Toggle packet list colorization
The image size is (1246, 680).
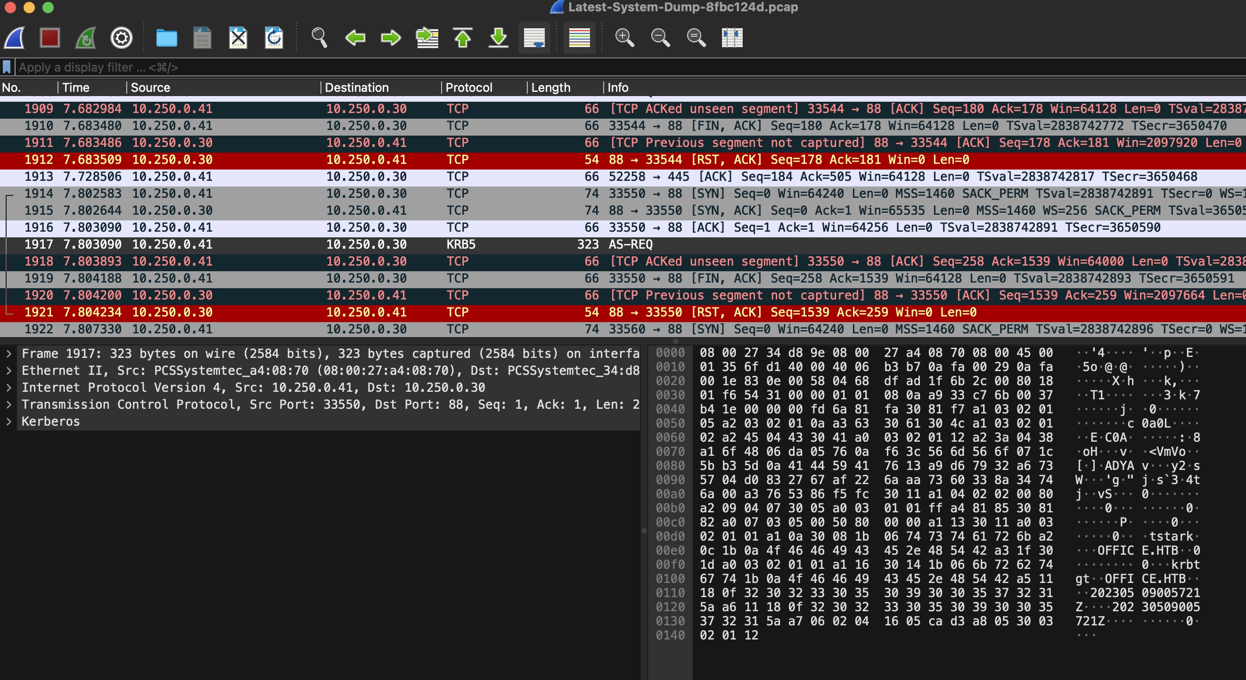coord(579,38)
